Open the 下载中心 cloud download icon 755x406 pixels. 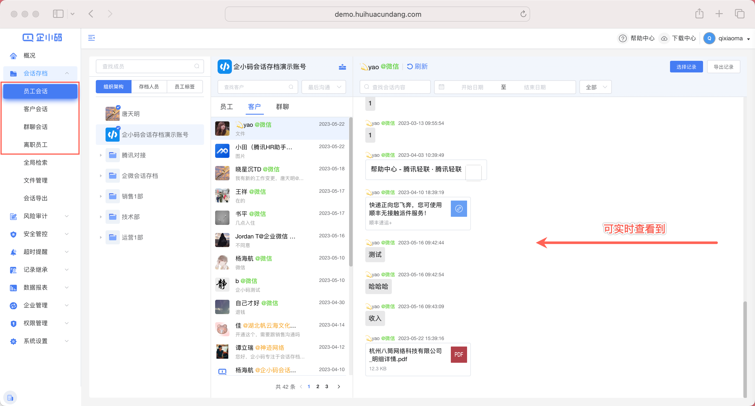pyautogui.click(x=664, y=38)
